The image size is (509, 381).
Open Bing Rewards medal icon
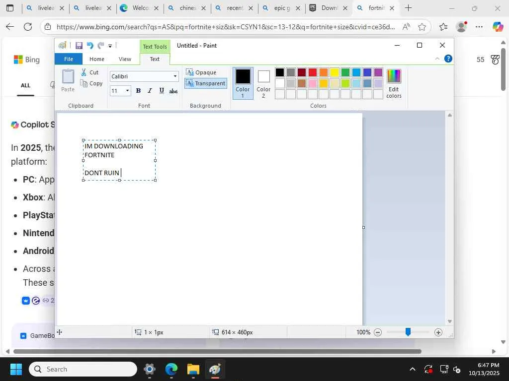(x=496, y=60)
